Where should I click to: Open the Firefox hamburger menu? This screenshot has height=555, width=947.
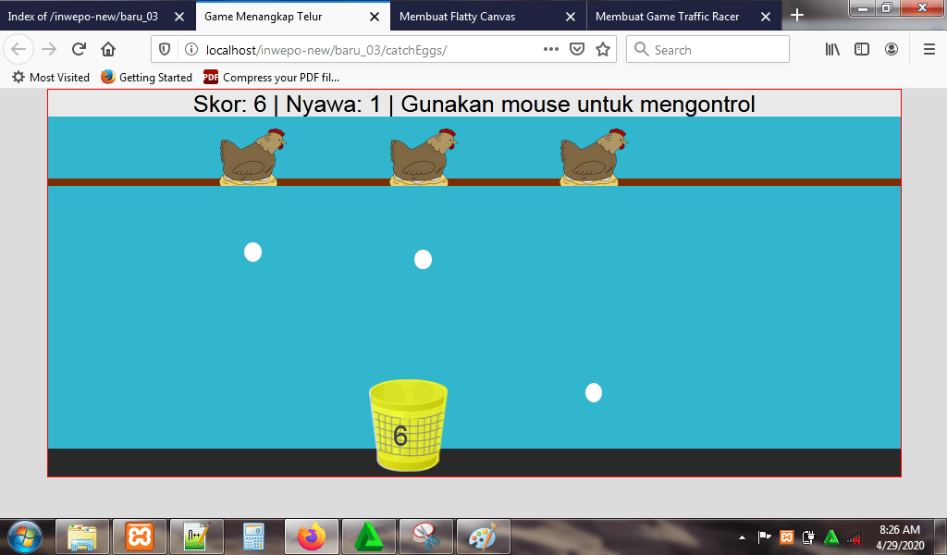point(929,50)
